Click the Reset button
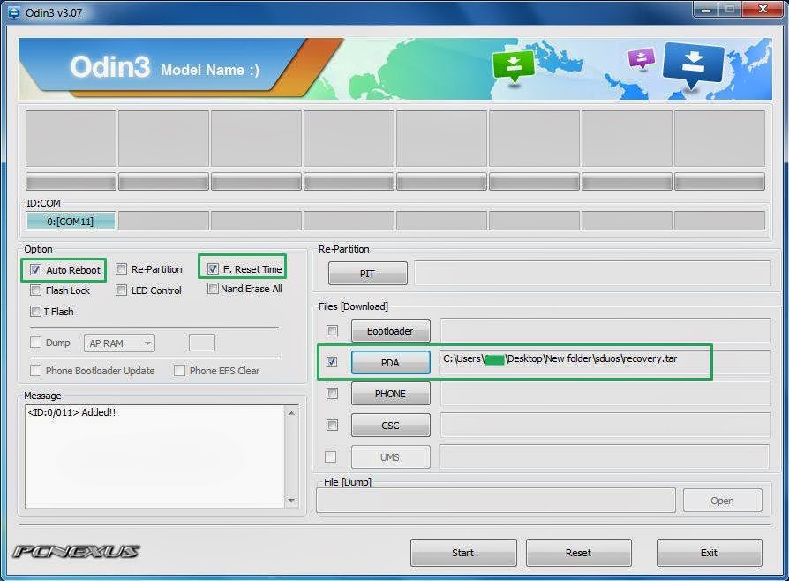 [578, 552]
